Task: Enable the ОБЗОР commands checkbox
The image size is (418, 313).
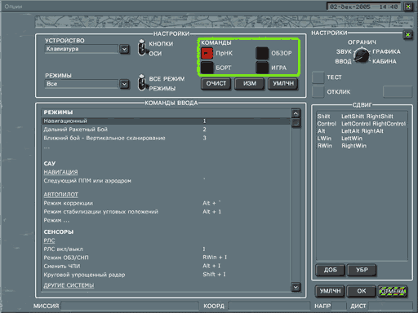Action: tap(262, 53)
